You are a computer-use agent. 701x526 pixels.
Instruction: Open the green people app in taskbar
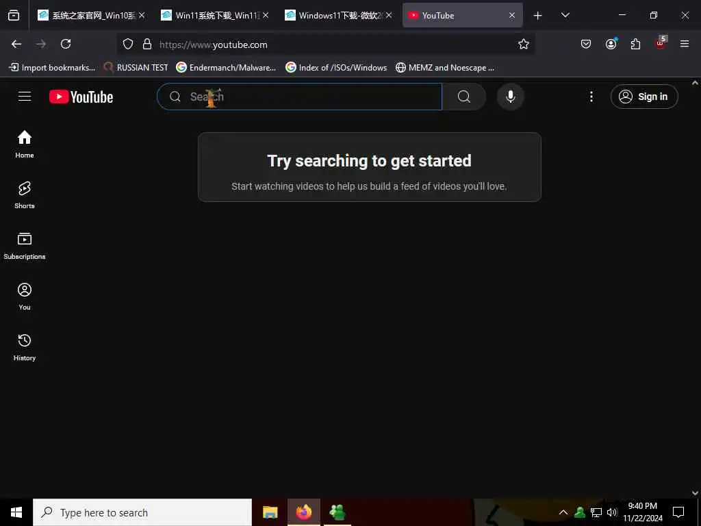(337, 512)
